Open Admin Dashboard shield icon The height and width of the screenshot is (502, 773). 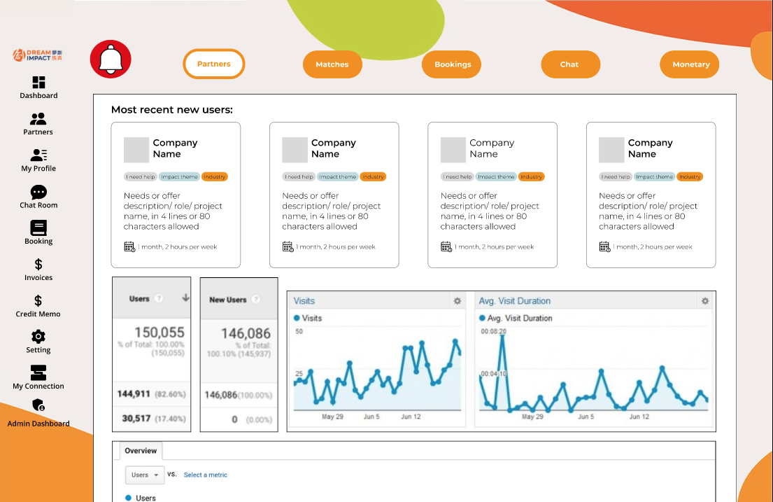(38, 406)
